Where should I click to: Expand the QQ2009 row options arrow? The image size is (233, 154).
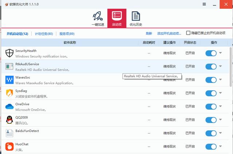point(221,120)
